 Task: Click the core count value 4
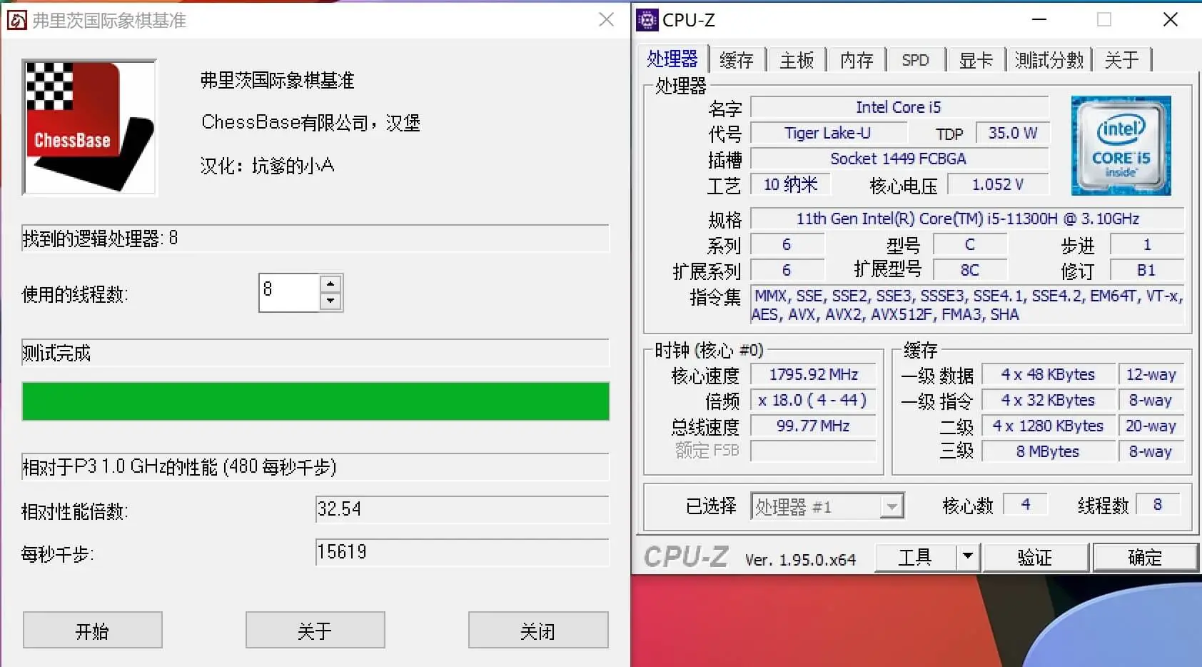(1026, 505)
